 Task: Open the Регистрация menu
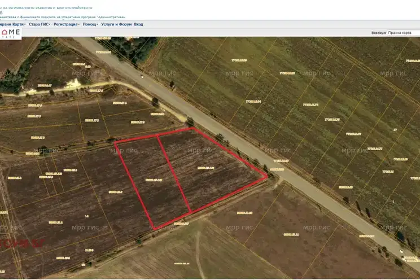(67, 24)
